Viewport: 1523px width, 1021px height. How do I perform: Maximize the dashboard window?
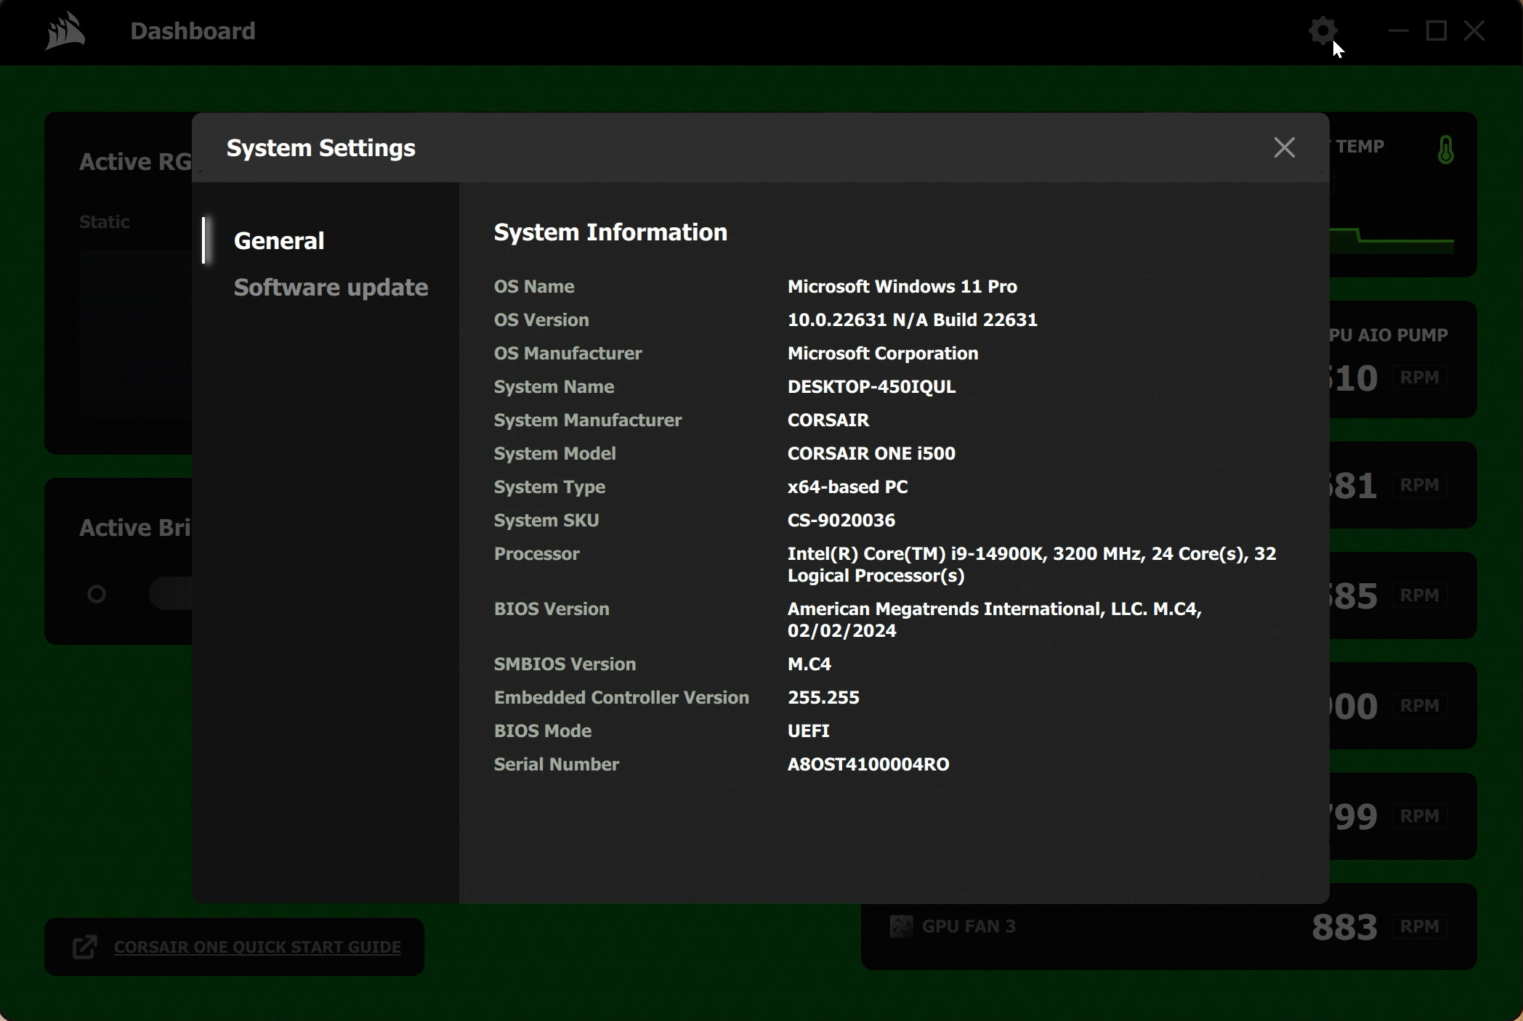[x=1436, y=31]
